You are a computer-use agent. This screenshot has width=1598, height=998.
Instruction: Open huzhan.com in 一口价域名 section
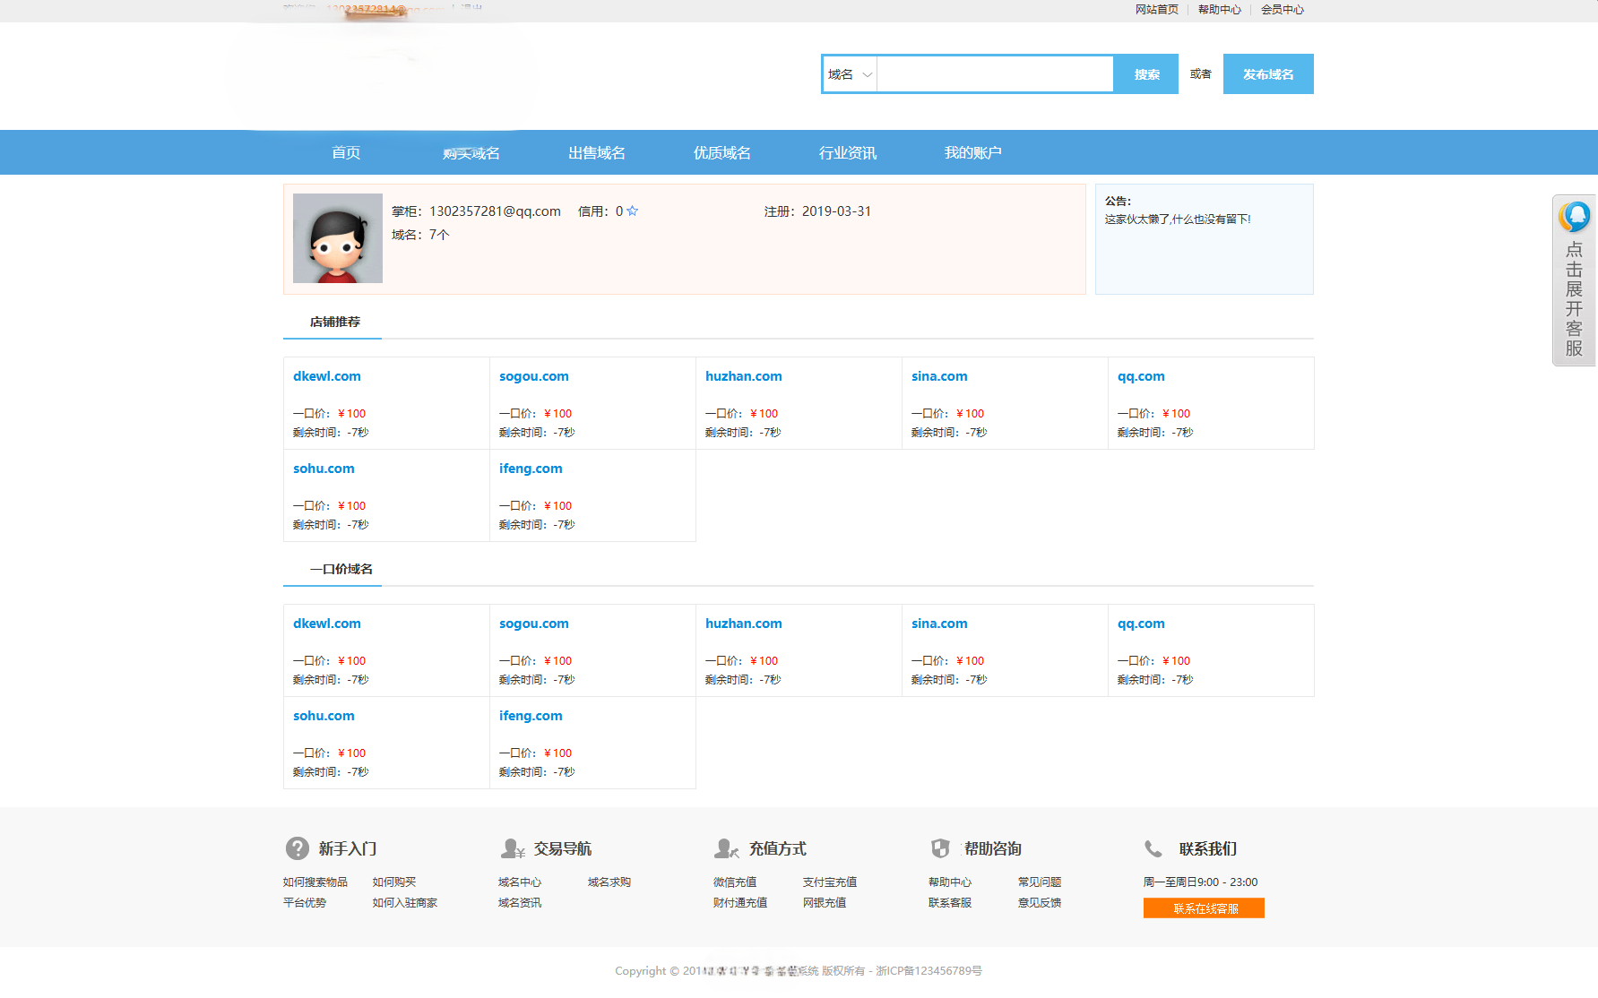744,624
